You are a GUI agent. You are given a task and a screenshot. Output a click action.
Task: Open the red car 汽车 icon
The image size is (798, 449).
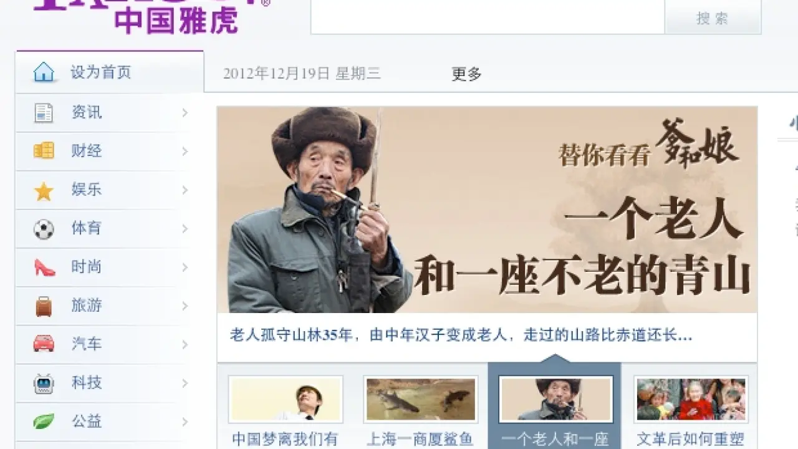pos(44,344)
